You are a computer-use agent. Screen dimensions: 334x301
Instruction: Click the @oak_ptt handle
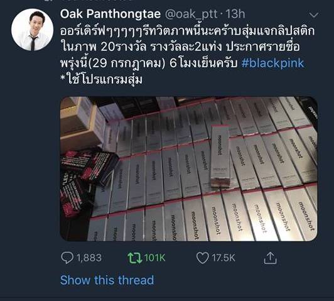(x=191, y=14)
